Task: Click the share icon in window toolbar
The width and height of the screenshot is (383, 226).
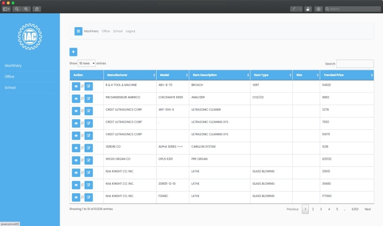Action: 37,9
